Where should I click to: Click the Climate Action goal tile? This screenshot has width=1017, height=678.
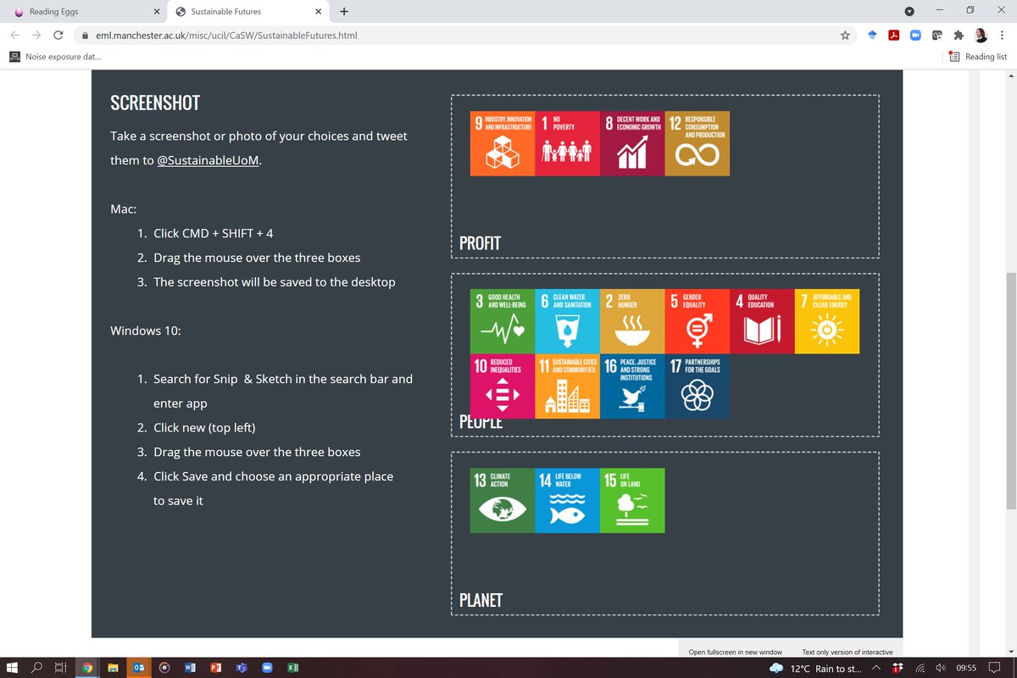pyautogui.click(x=503, y=500)
